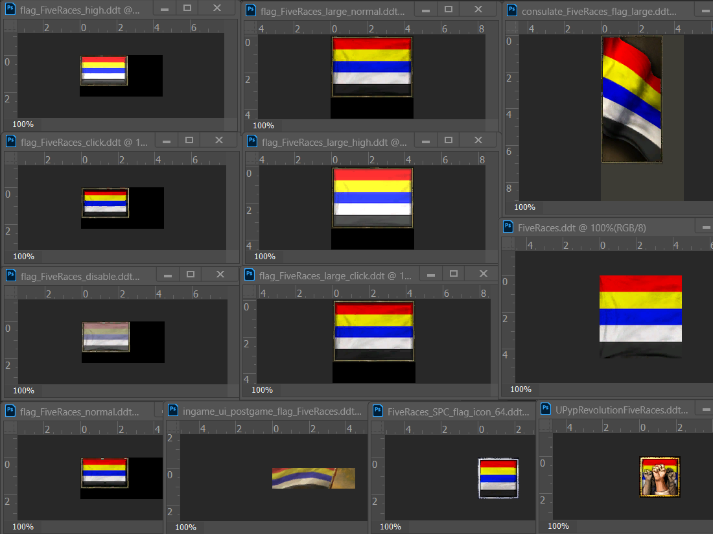Maximize the flag_FiveRaces_large_click.ddt window
Image resolution: width=713 pixels, height=534 pixels.
(454, 274)
